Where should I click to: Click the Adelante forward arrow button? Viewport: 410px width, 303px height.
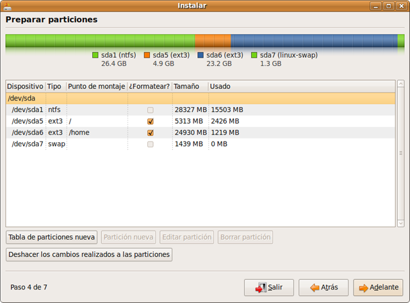coord(379,287)
